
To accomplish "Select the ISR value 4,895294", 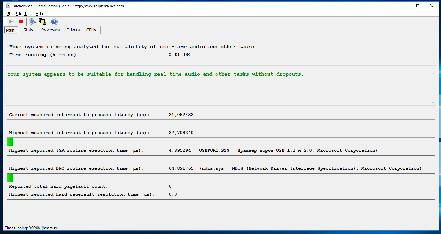I will pos(180,150).
